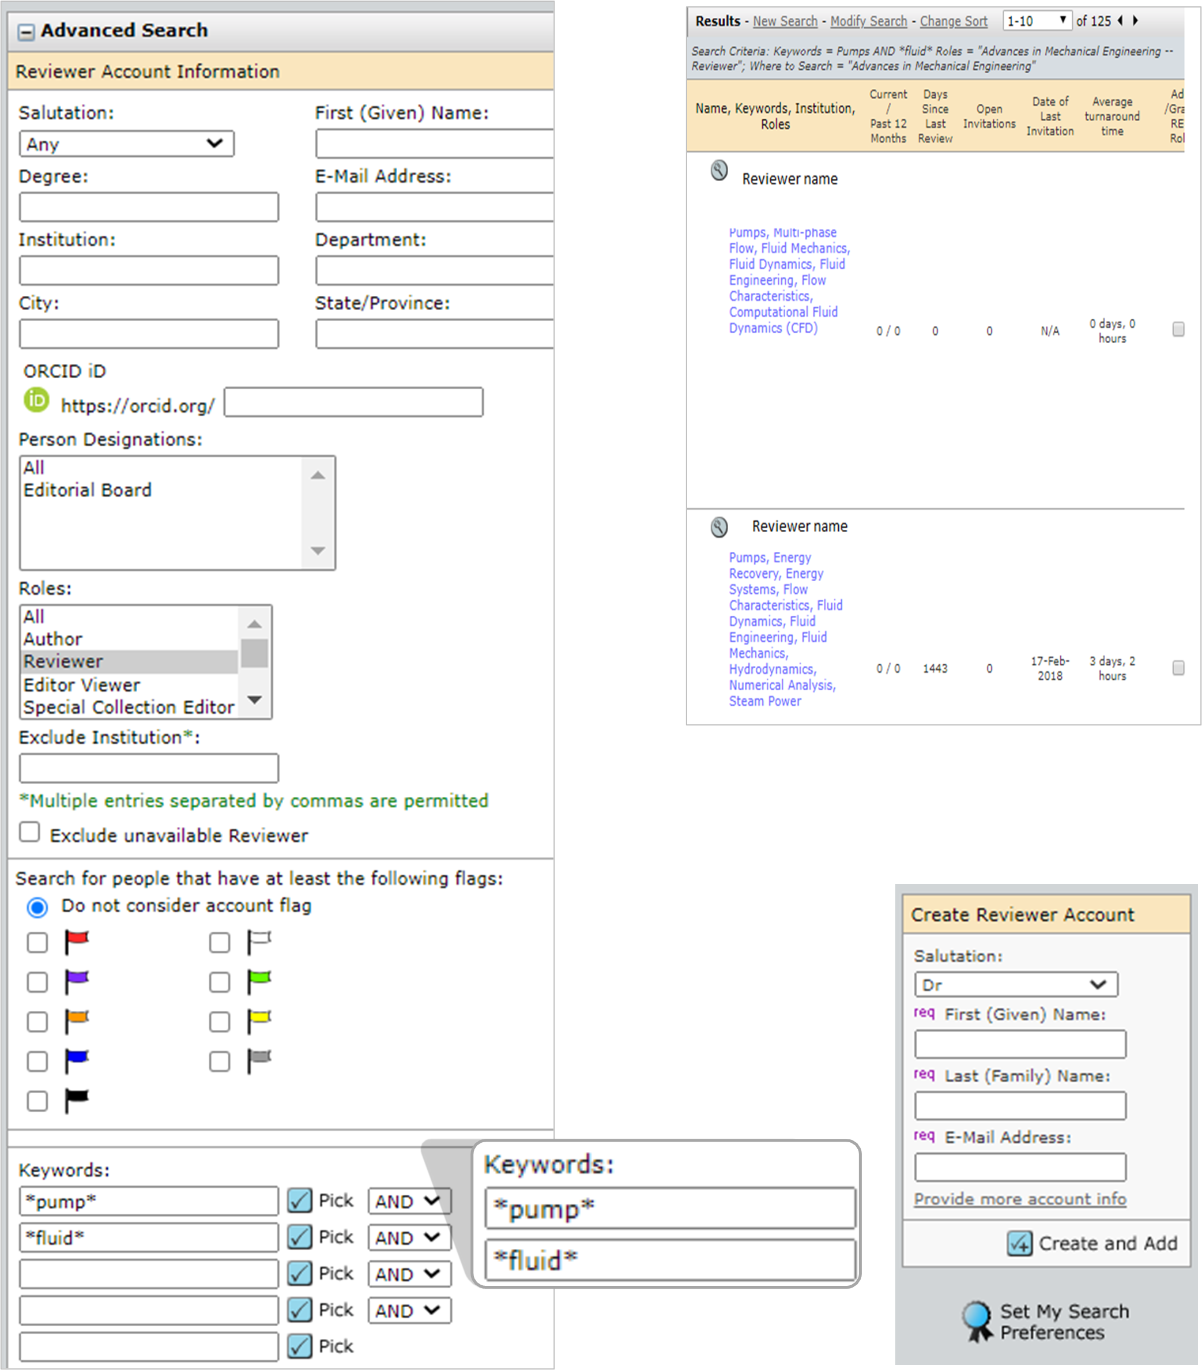Click the Create and Add checkmark icon

[x=1019, y=1243]
